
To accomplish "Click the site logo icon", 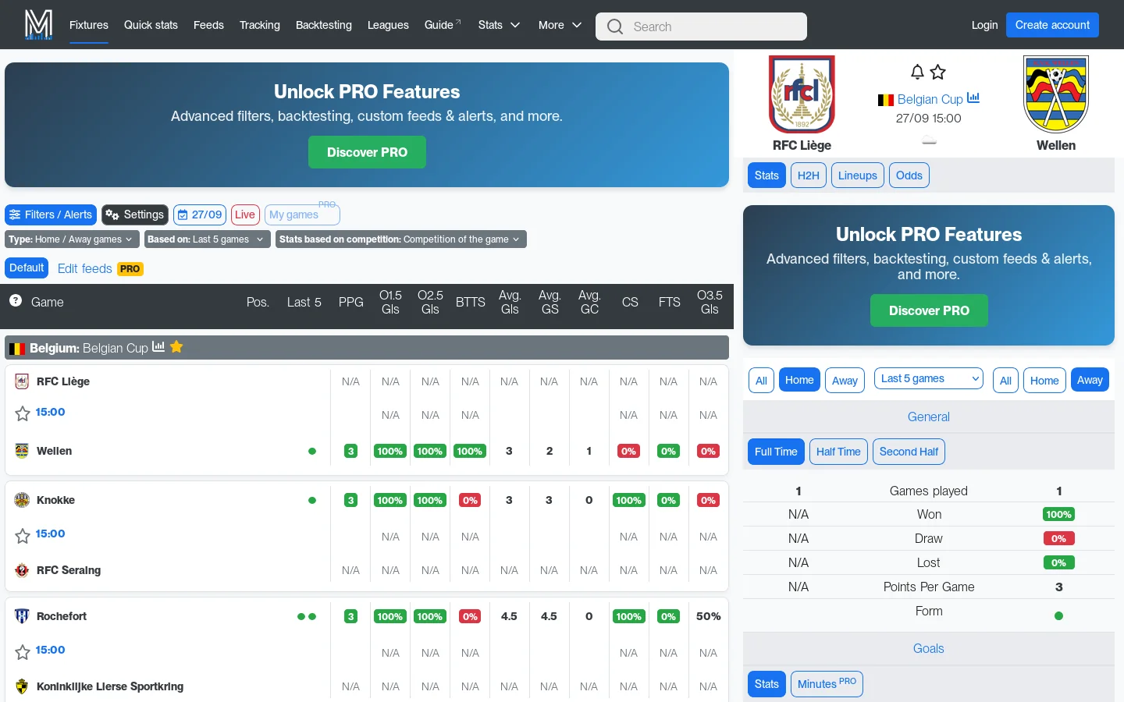I will click(x=38, y=24).
